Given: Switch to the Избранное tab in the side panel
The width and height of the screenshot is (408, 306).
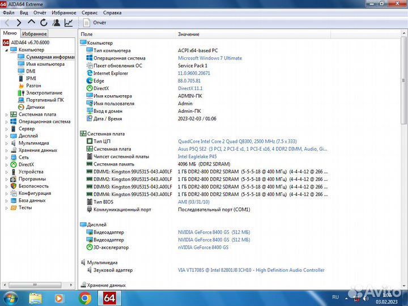Looking at the screenshot, I should (x=35, y=33).
